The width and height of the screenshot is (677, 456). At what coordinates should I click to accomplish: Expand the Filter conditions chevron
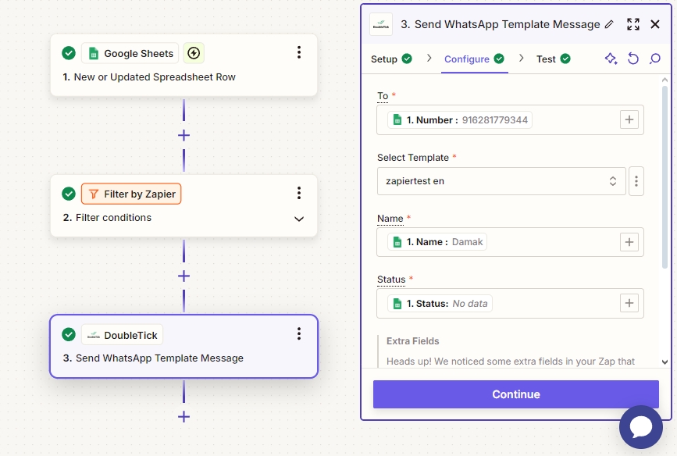pos(299,219)
